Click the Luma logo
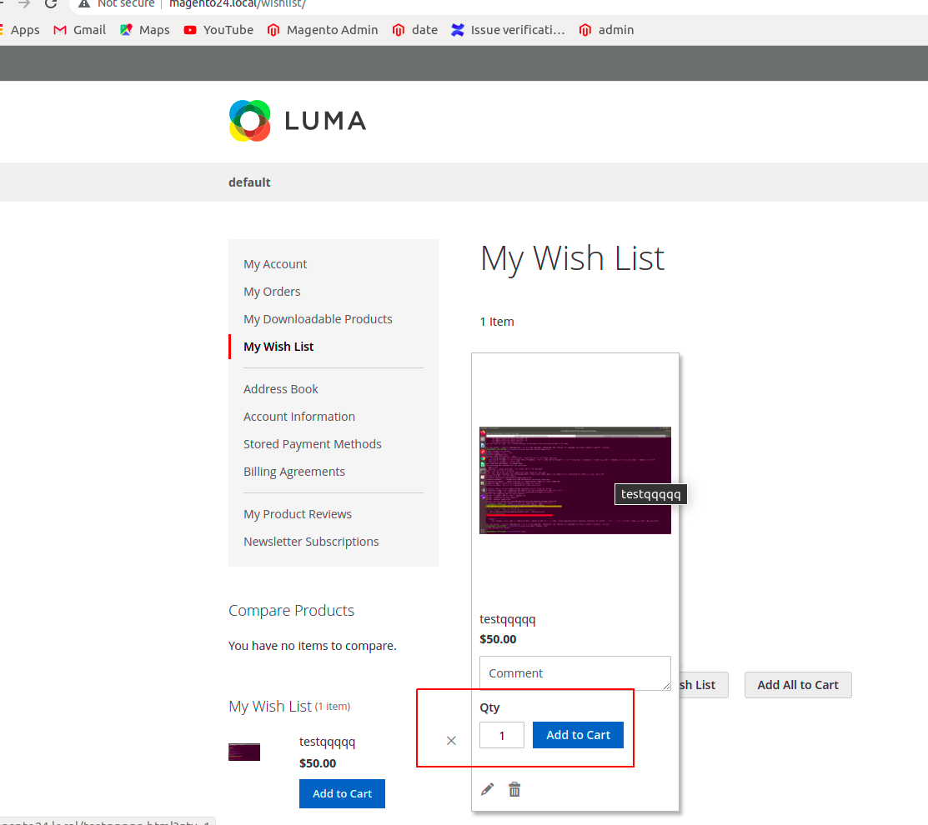This screenshot has height=825, width=928. pos(297,121)
